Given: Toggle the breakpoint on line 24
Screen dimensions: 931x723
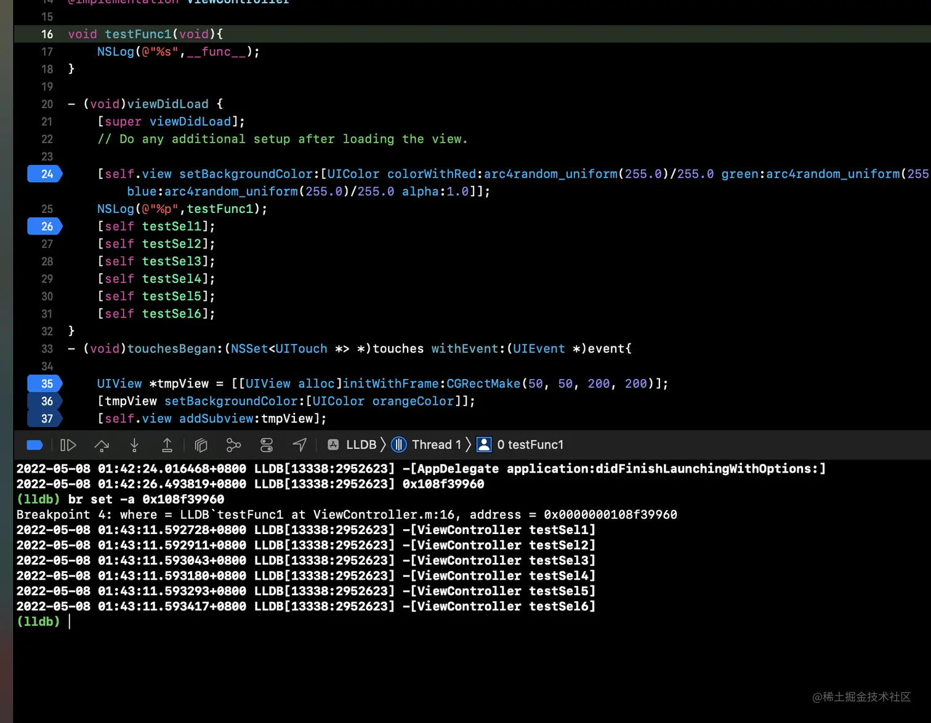Looking at the screenshot, I should 45,174.
